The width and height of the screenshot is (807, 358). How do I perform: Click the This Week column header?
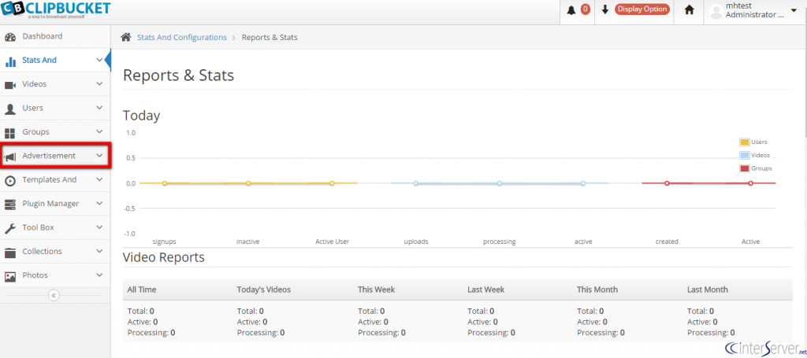coord(376,290)
